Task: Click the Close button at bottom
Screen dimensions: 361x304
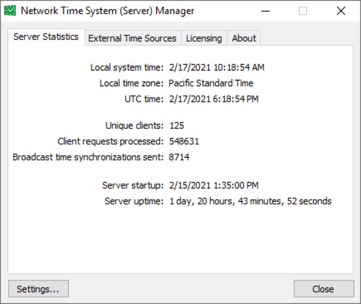Action: pyautogui.click(x=324, y=289)
